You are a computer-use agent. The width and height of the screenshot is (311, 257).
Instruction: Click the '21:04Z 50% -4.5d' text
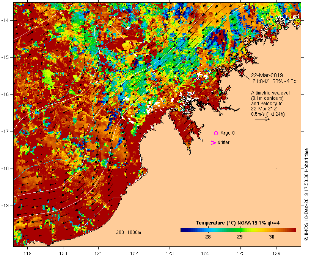click(x=275, y=81)
